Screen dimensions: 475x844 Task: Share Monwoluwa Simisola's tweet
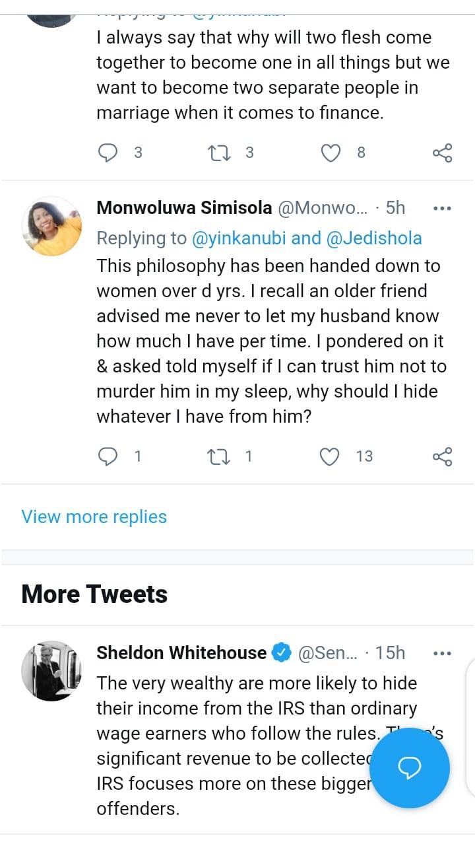point(442,456)
